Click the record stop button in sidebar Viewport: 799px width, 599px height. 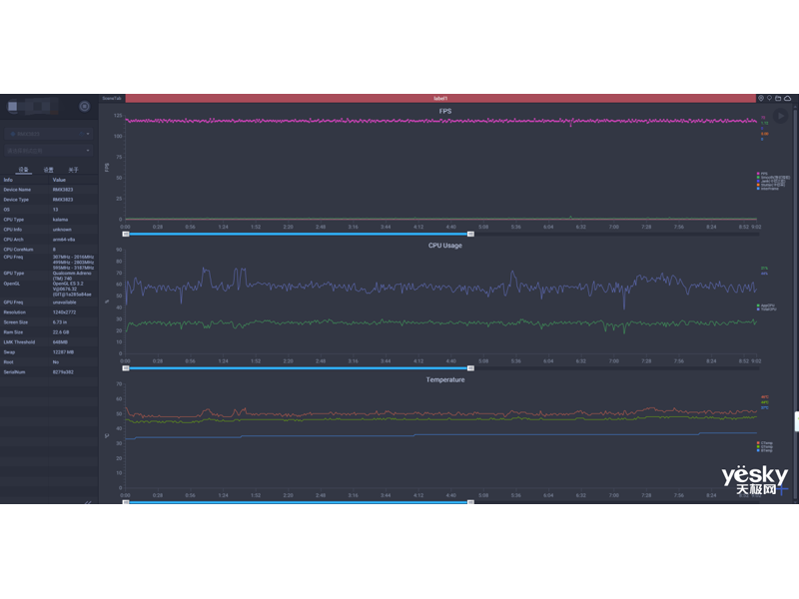point(85,106)
